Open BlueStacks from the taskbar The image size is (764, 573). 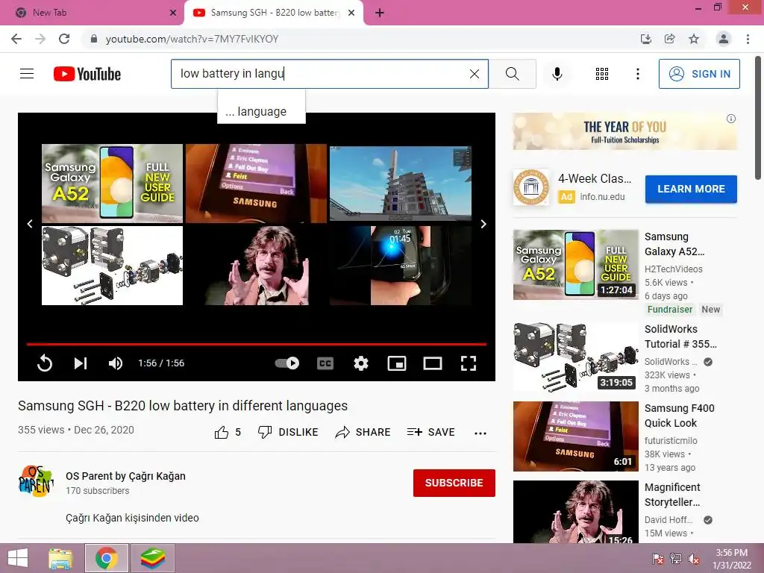coord(152,558)
